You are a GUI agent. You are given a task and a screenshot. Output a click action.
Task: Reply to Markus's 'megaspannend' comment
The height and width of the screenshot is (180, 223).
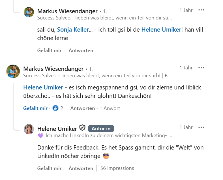(x=82, y=108)
